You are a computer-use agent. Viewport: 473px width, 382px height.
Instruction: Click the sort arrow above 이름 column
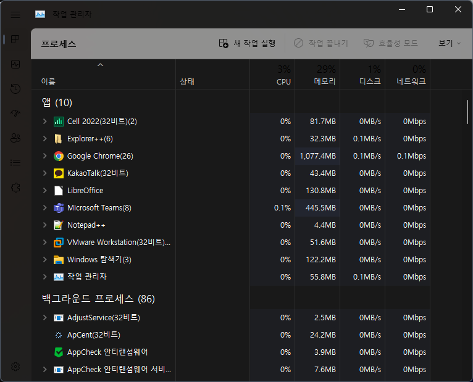[100, 65]
